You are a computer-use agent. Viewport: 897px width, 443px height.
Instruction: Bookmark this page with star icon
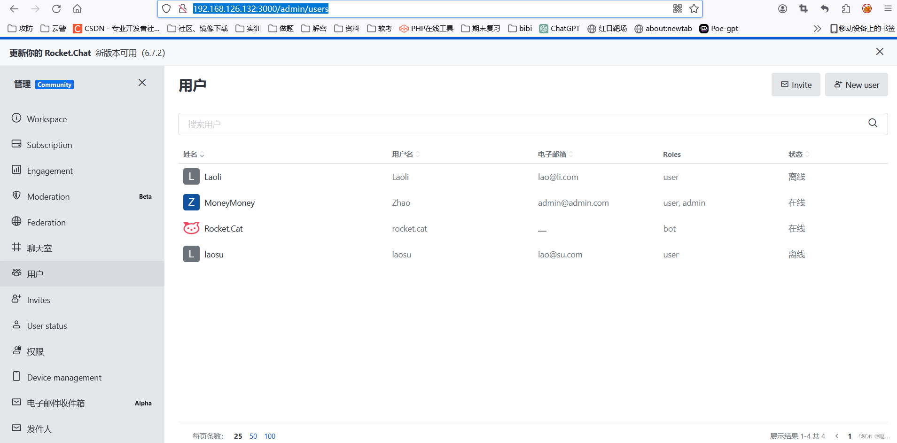(694, 8)
